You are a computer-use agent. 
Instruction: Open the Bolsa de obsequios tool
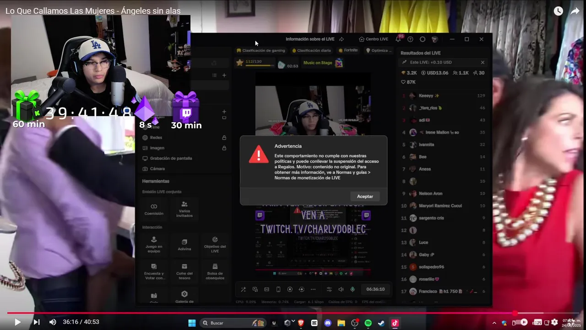point(215,272)
